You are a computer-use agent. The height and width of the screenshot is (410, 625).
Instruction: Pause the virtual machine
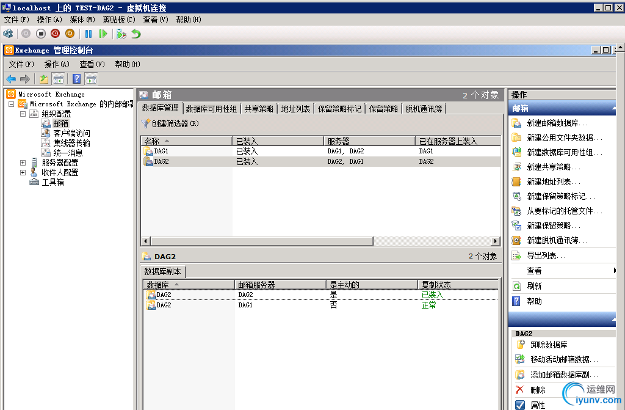click(89, 34)
